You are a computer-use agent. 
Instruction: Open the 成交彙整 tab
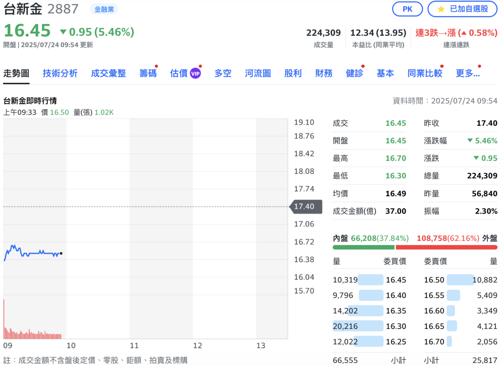108,73
